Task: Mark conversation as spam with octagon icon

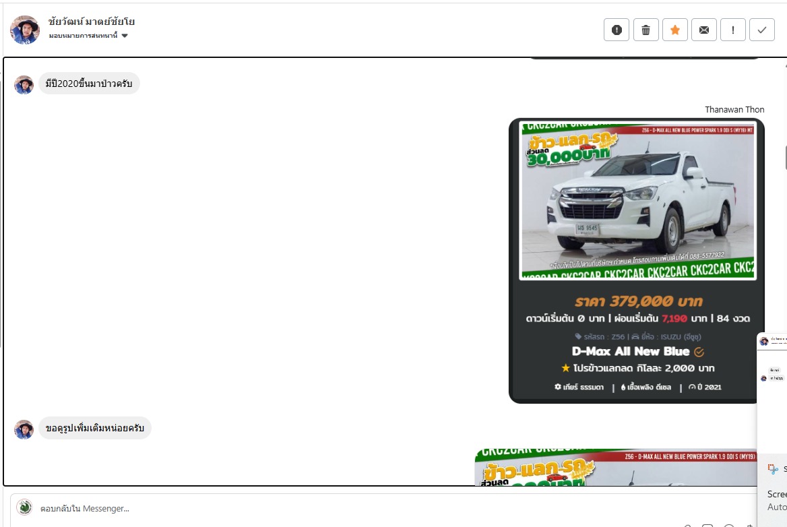Action: [617, 30]
